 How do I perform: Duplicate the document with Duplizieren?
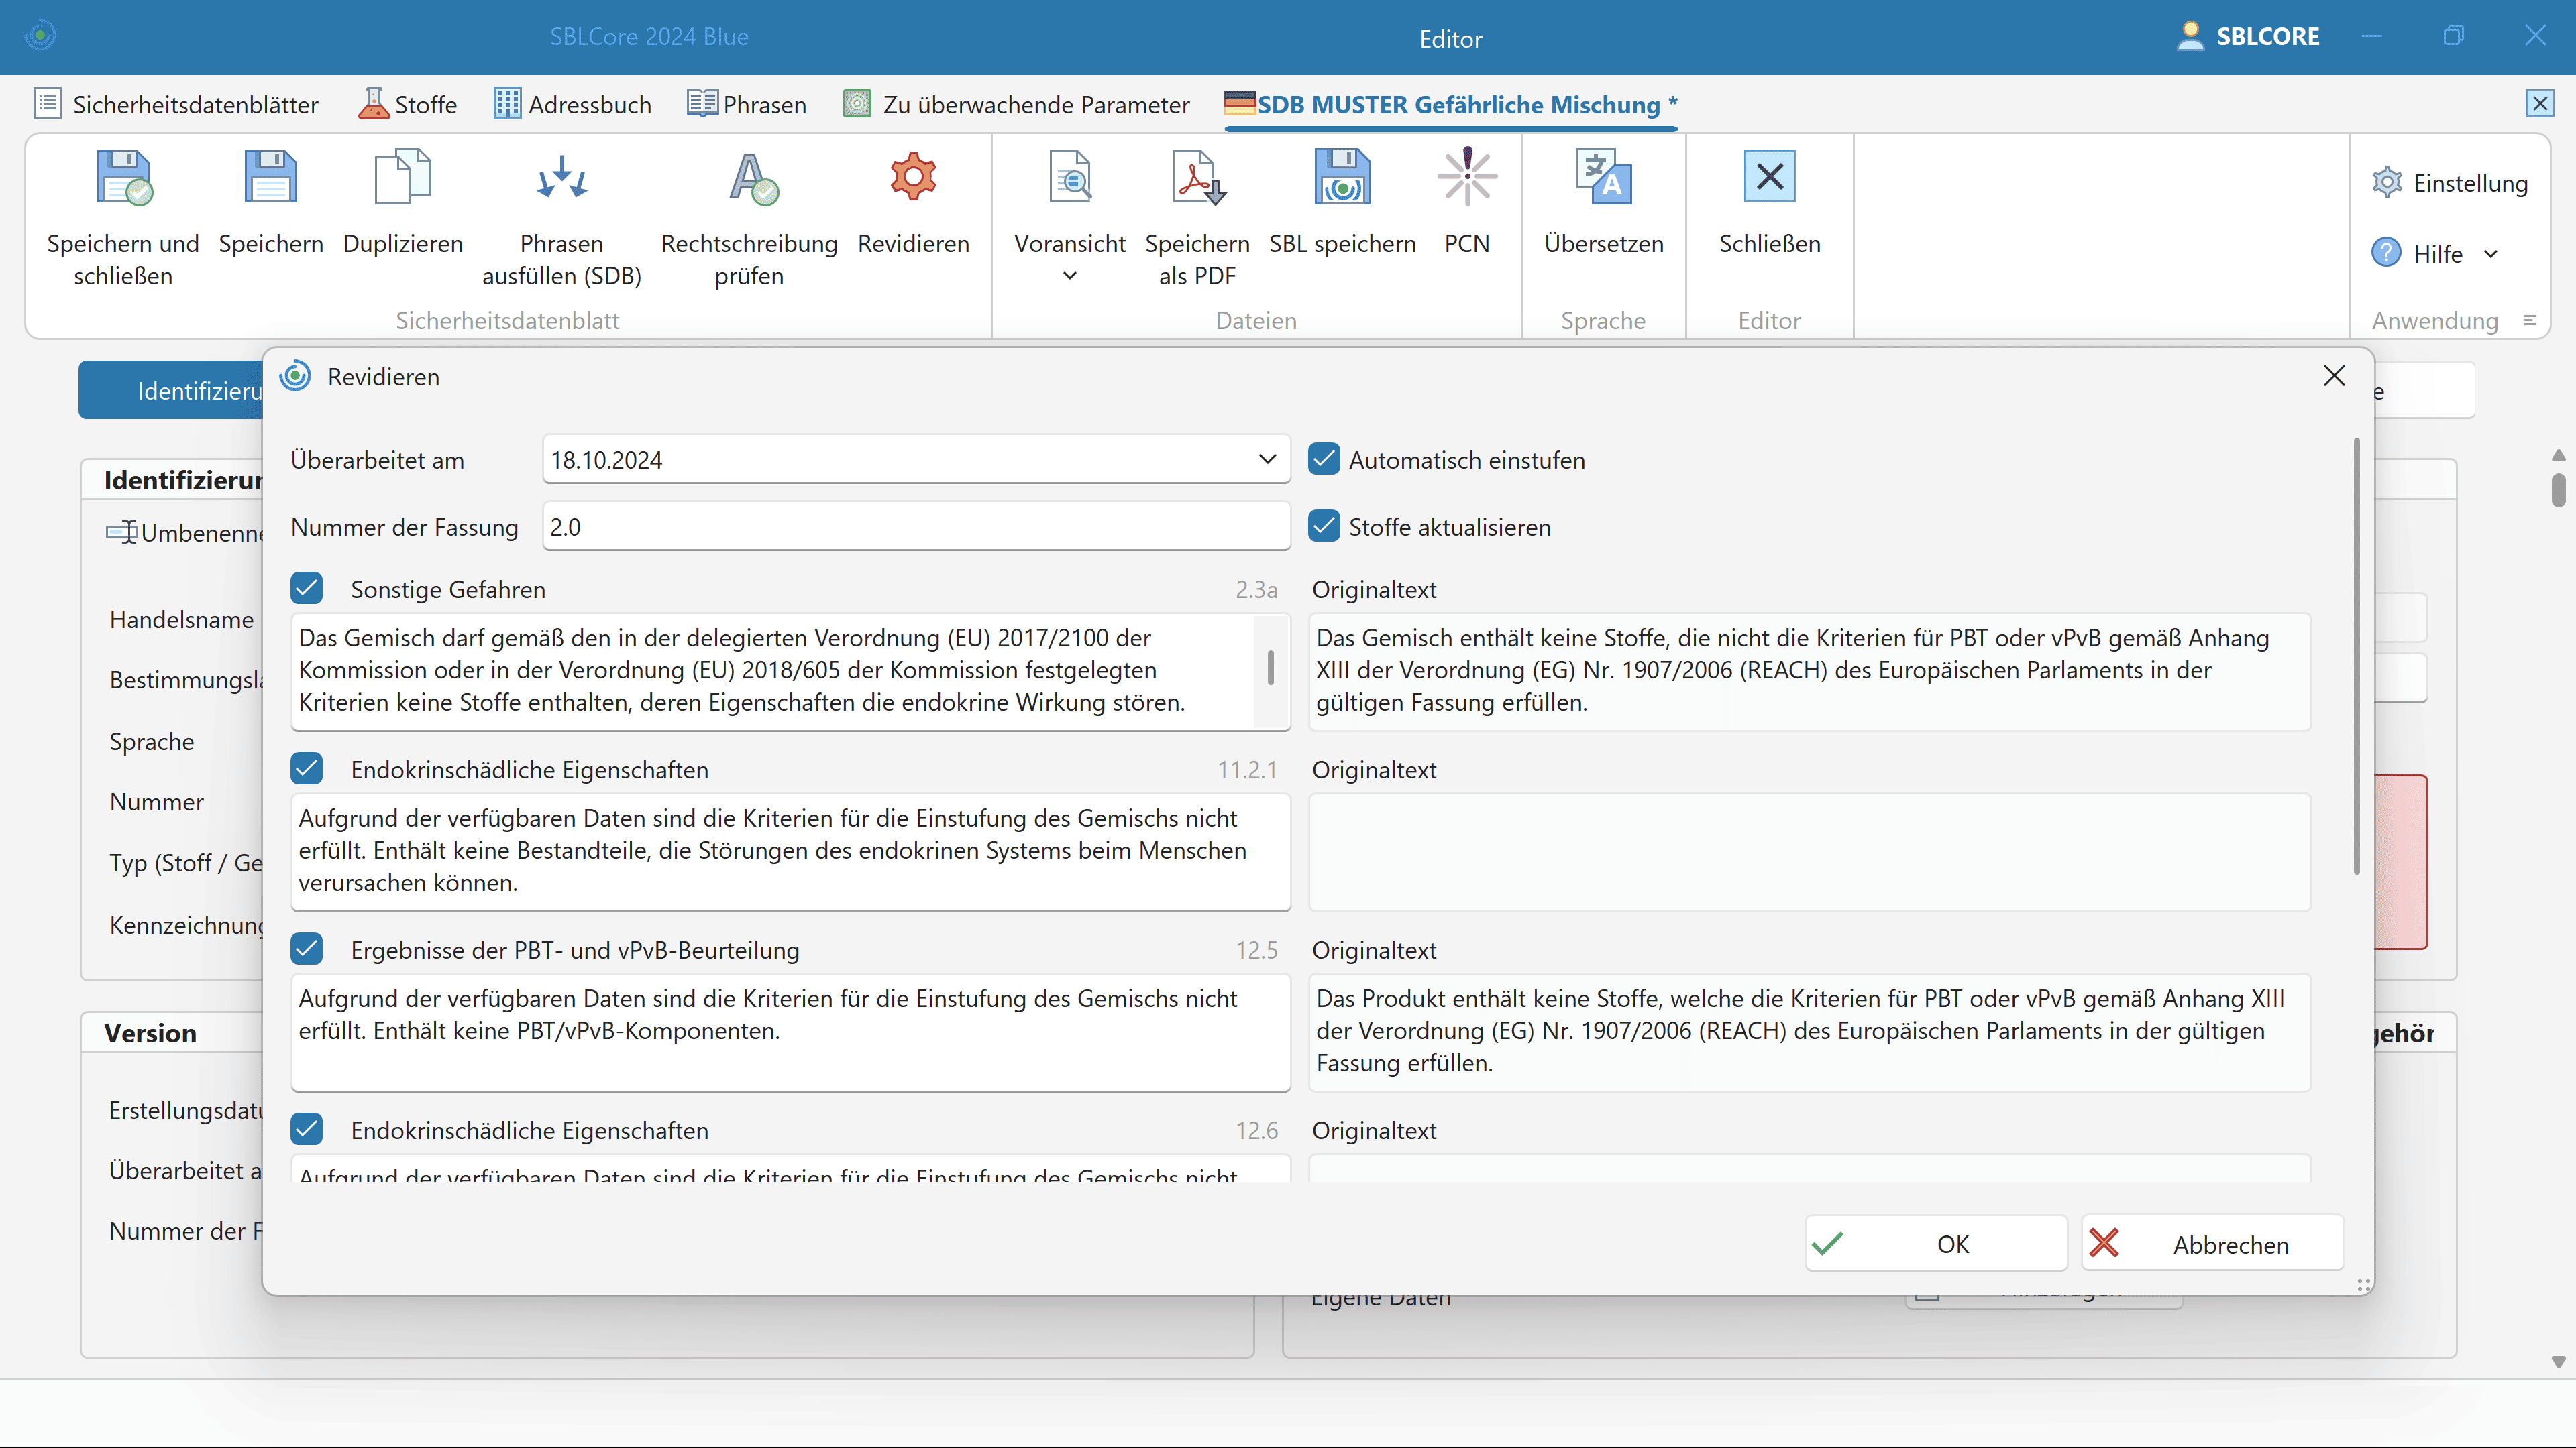(402, 178)
